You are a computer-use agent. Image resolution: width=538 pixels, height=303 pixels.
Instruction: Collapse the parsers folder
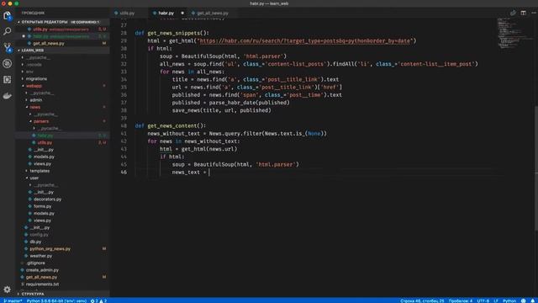[x=41, y=121]
